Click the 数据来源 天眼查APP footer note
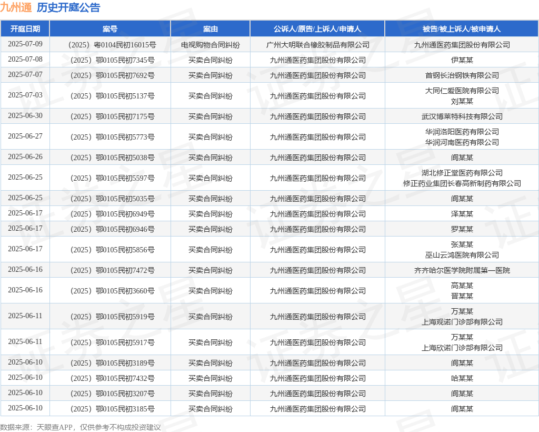Image resolution: width=539 pixels, height=432 pixels. click(81, 427)
